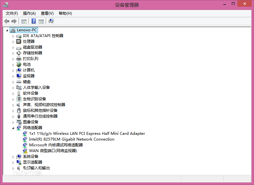
Task: Select Intel(R) 82579LM Gigabit Network Connection
Action: [x=72, y=139]
